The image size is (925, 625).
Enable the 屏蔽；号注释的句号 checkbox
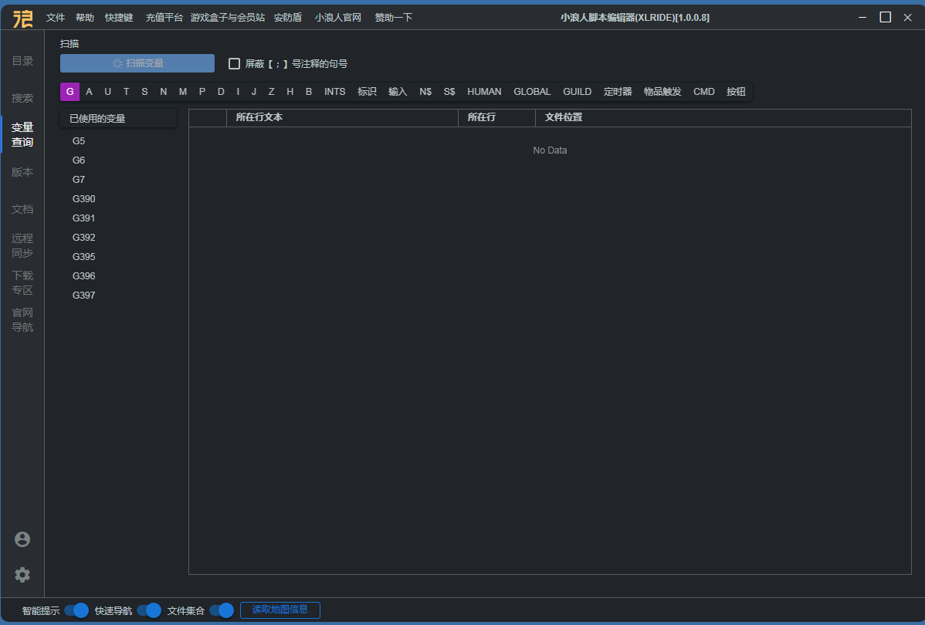(x=235, y=64)
